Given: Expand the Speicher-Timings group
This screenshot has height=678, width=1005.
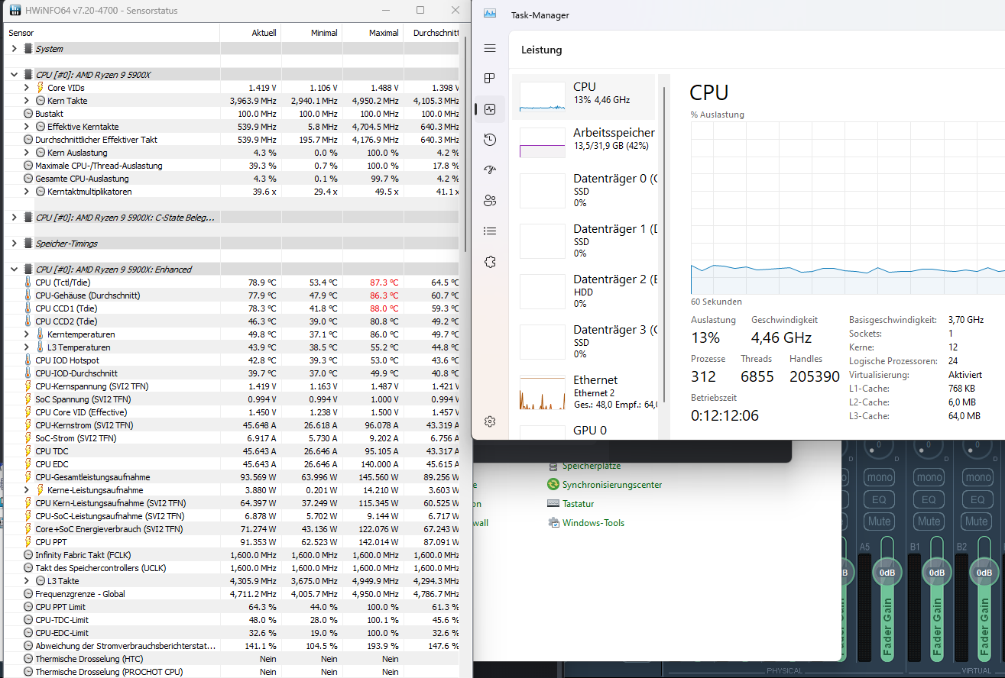Looking at the screenshot, I should point(14,244).
